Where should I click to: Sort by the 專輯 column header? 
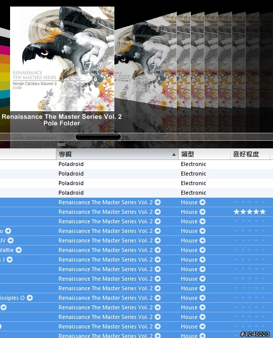pyautogui.click(x=117, y=154)
